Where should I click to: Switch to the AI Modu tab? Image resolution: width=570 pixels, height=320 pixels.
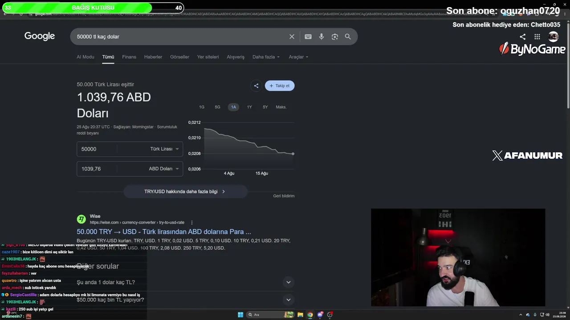pos(85,57)
